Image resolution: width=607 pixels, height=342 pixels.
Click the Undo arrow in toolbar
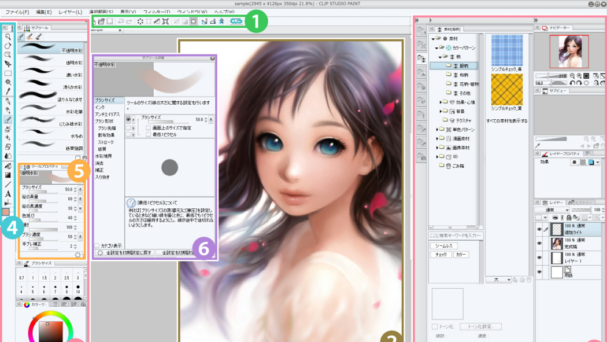pyautogui.click(x=120, y=21)
